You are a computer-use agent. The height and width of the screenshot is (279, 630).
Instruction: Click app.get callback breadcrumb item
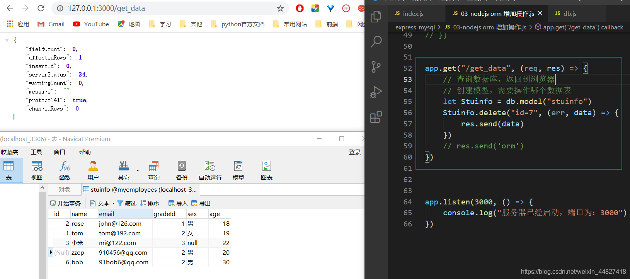pos(579,27)
